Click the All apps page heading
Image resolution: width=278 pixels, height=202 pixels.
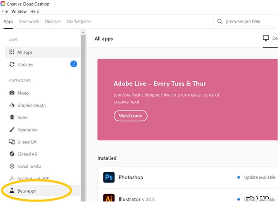[x=103, y=39]
